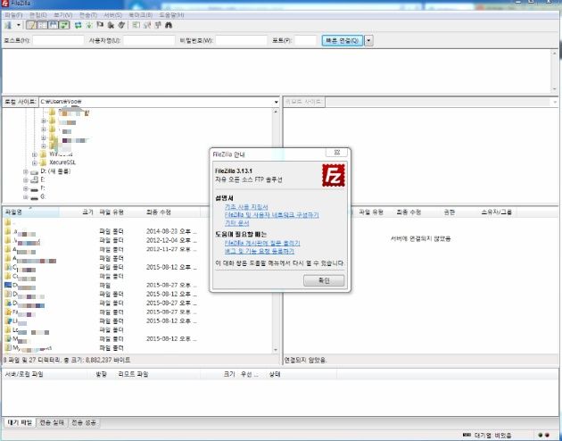Toggle directory comparison icon
The height and width of the screenshot is (441, 562).
tap(147, 25)
